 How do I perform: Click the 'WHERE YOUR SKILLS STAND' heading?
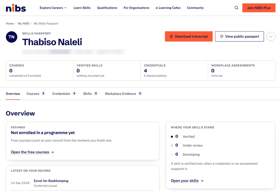point(192,127)
